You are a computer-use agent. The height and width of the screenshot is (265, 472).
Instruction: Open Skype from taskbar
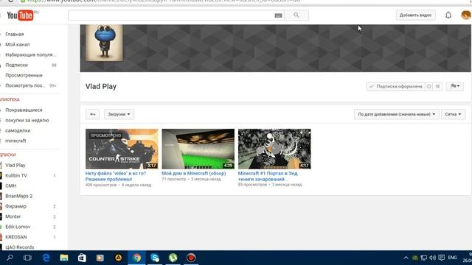pos(155,258)
